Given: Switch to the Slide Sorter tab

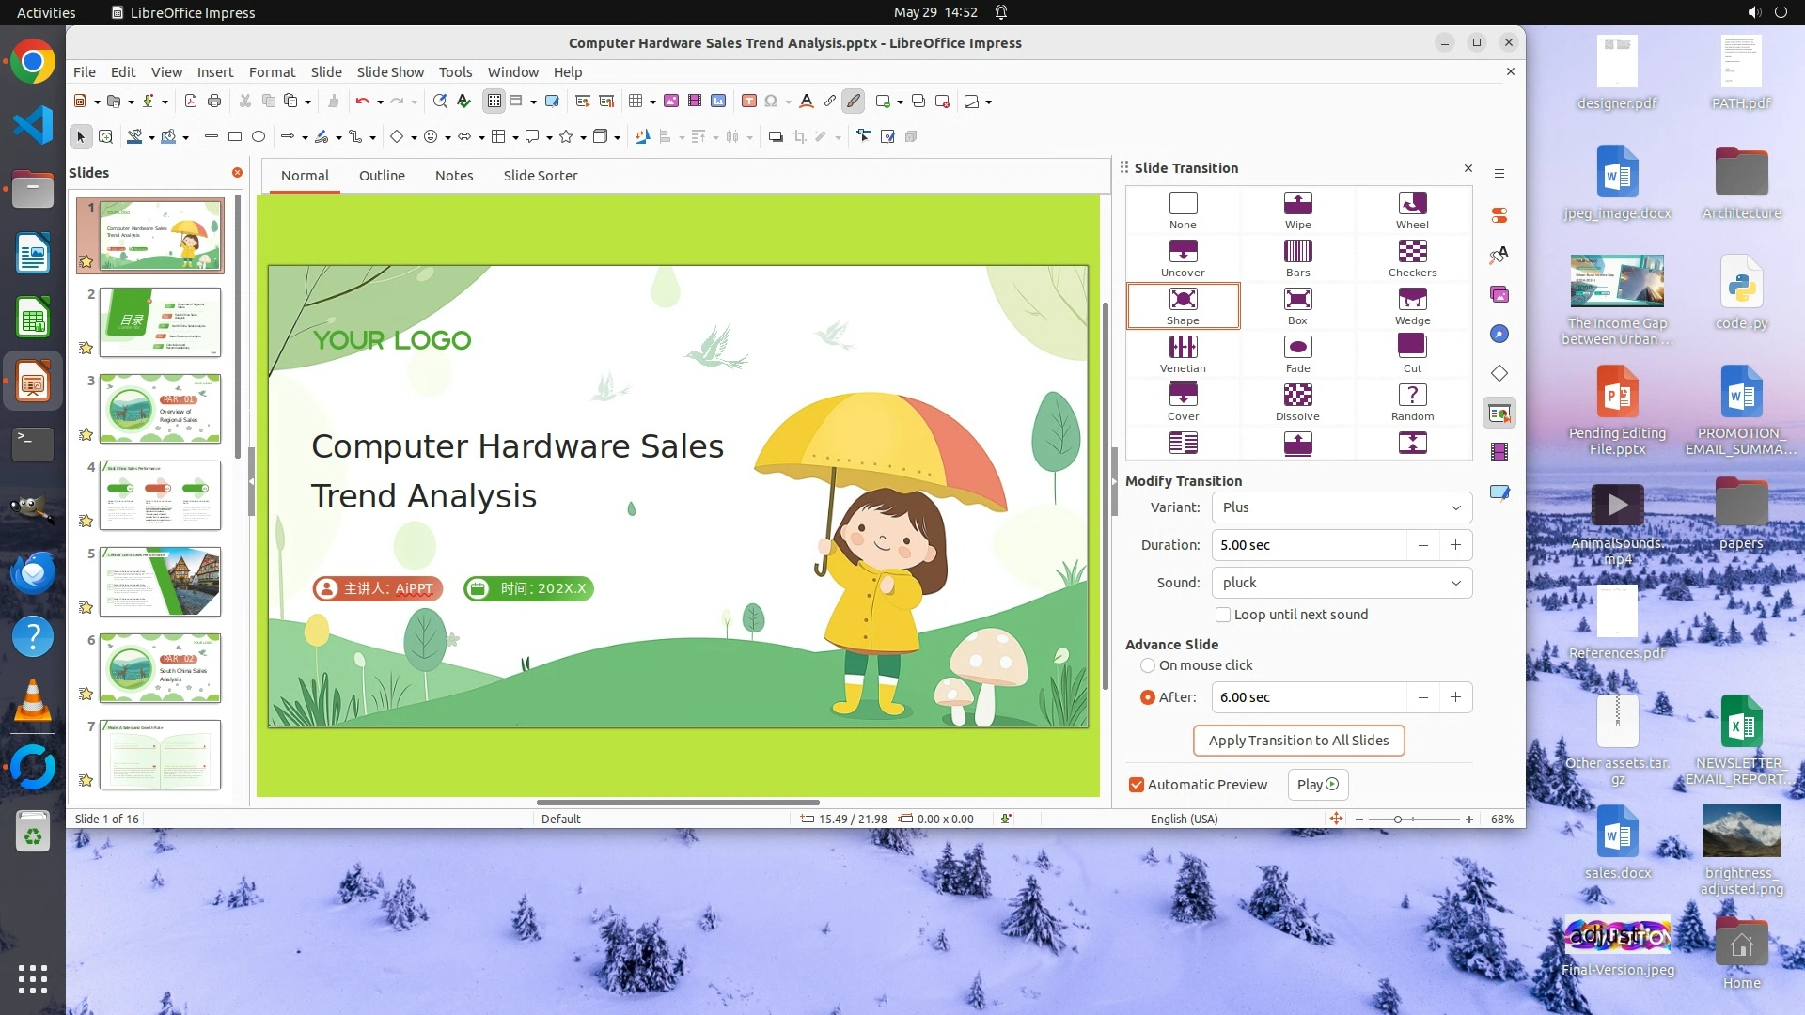Looking at the screenshot, I should (x=540, y=176).
